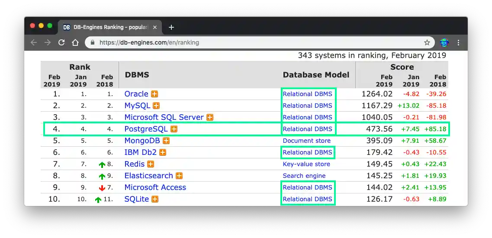Screen dimensions: 492x238
Task: Click Search engine in the Elasticsearch row
Action: click(x=304, y=176)
